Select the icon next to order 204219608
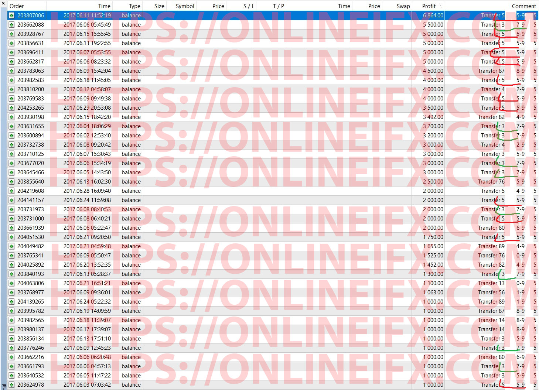 coord(12,191)
